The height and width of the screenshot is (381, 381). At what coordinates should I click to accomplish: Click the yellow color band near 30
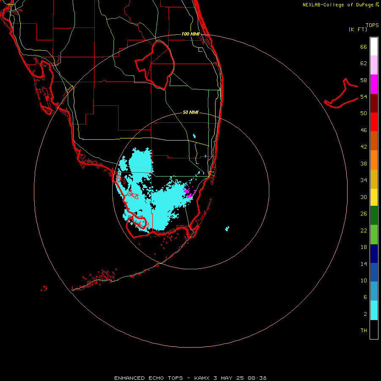point(374,197)
